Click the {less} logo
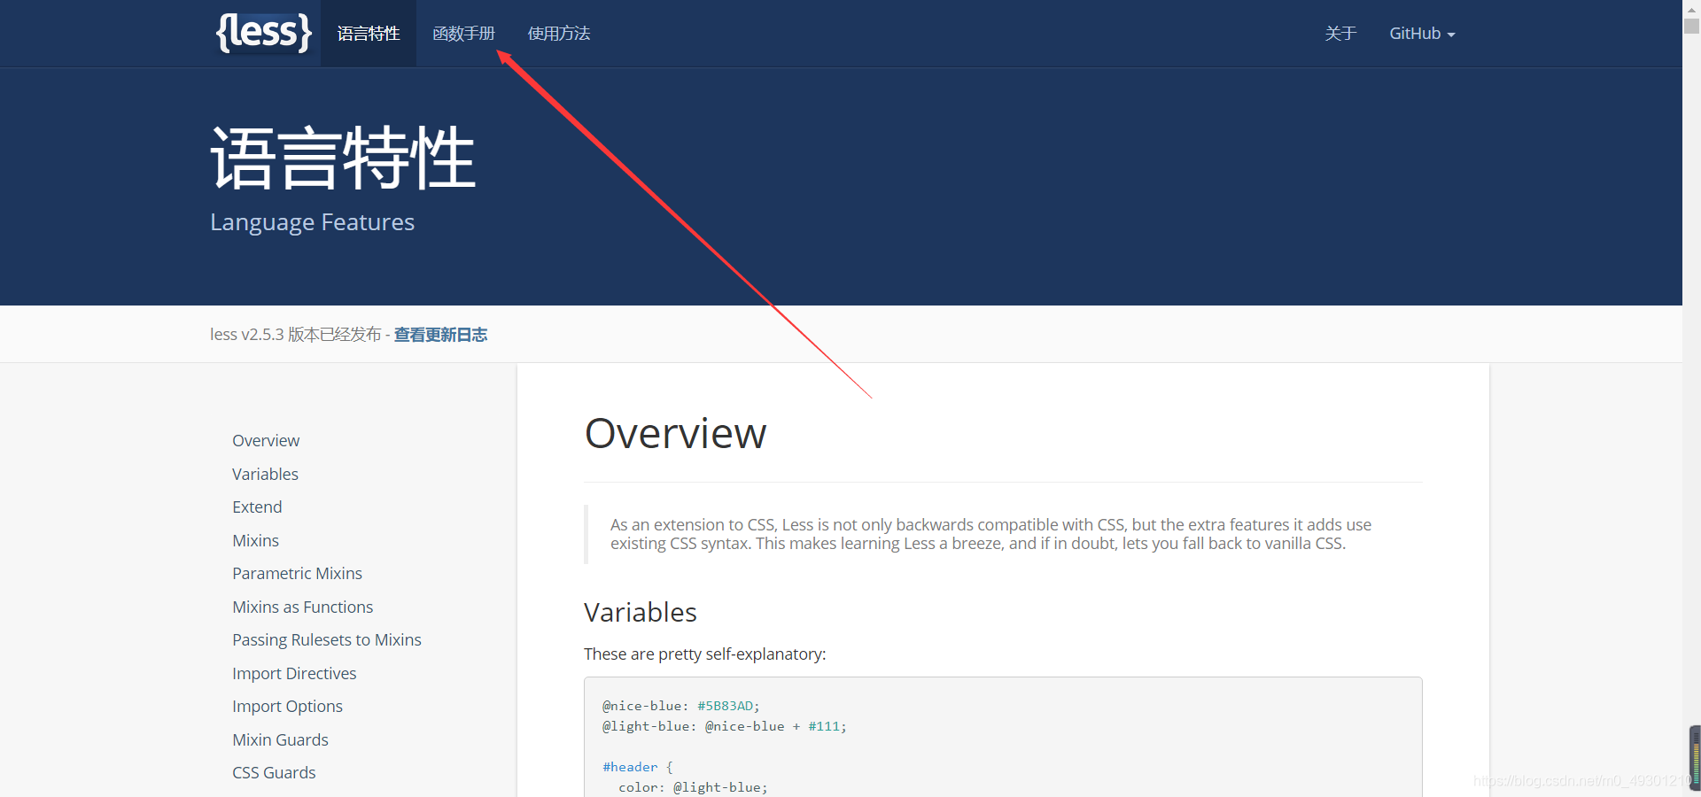Image resolution: width=1701 pixels, height=797 pixels. coord(264,33)
